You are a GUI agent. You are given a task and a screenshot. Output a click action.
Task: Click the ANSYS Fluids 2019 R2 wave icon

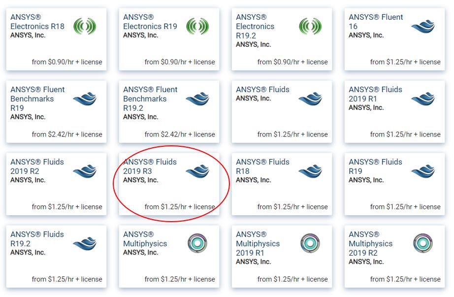(85, 171)
